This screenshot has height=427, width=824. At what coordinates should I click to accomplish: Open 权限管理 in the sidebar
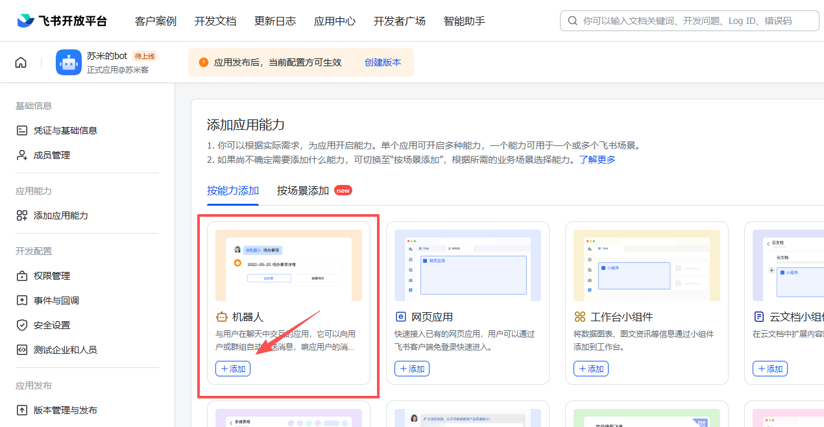coord(51,276)
